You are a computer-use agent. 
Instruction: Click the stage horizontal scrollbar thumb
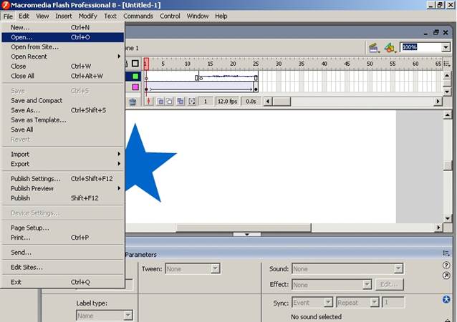click(244, 228)
